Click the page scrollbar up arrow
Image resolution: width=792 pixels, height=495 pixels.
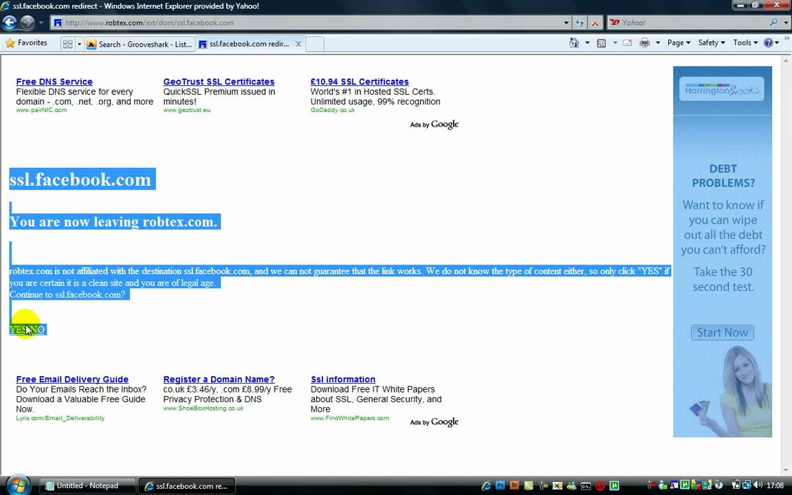tap(786, 60)
